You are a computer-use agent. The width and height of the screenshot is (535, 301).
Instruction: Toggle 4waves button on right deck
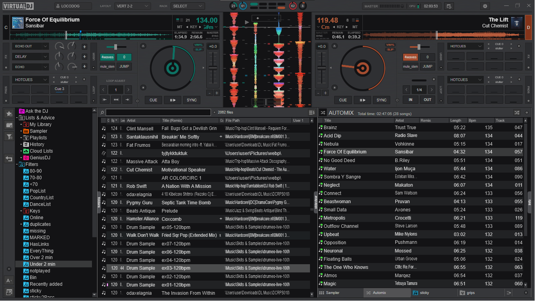(411, 57)
